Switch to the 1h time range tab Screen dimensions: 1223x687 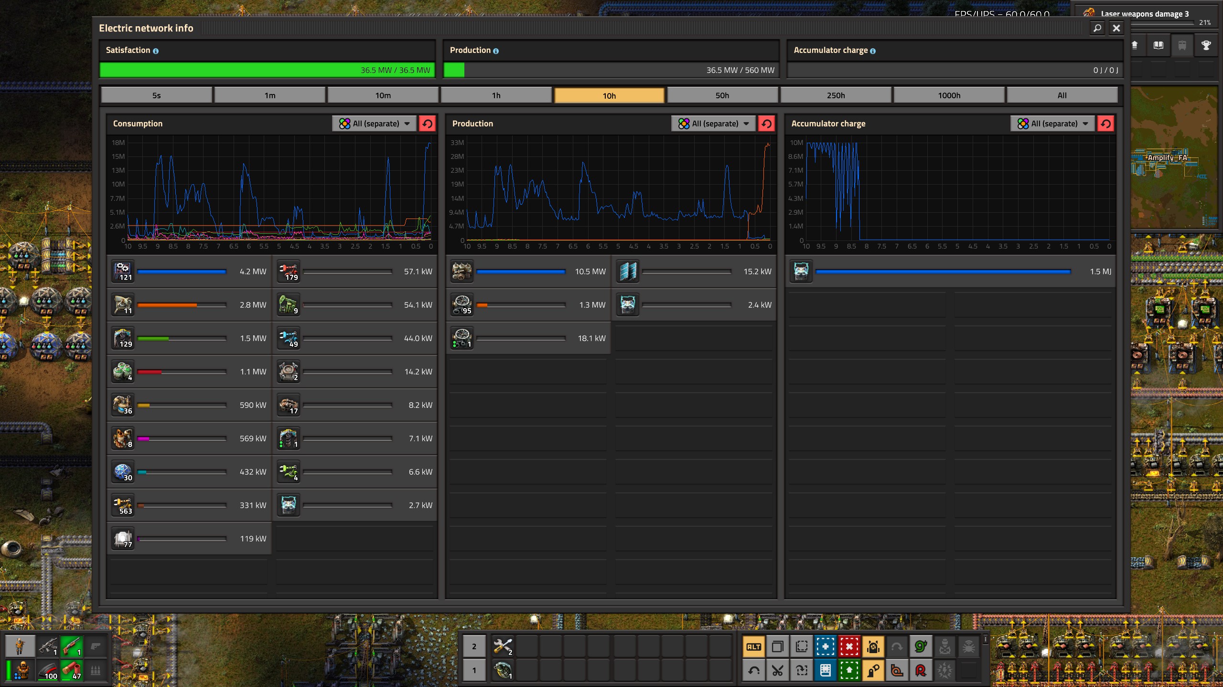496,95
